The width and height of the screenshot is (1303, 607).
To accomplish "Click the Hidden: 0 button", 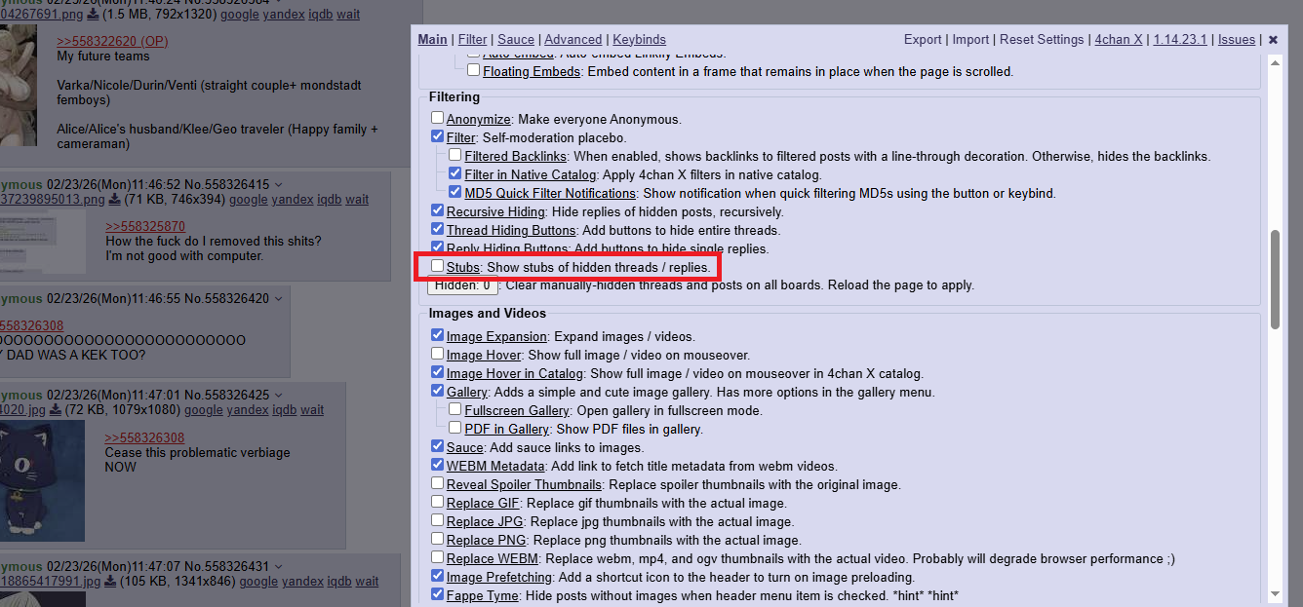I will pyautogui.click(x=462, y=285).
